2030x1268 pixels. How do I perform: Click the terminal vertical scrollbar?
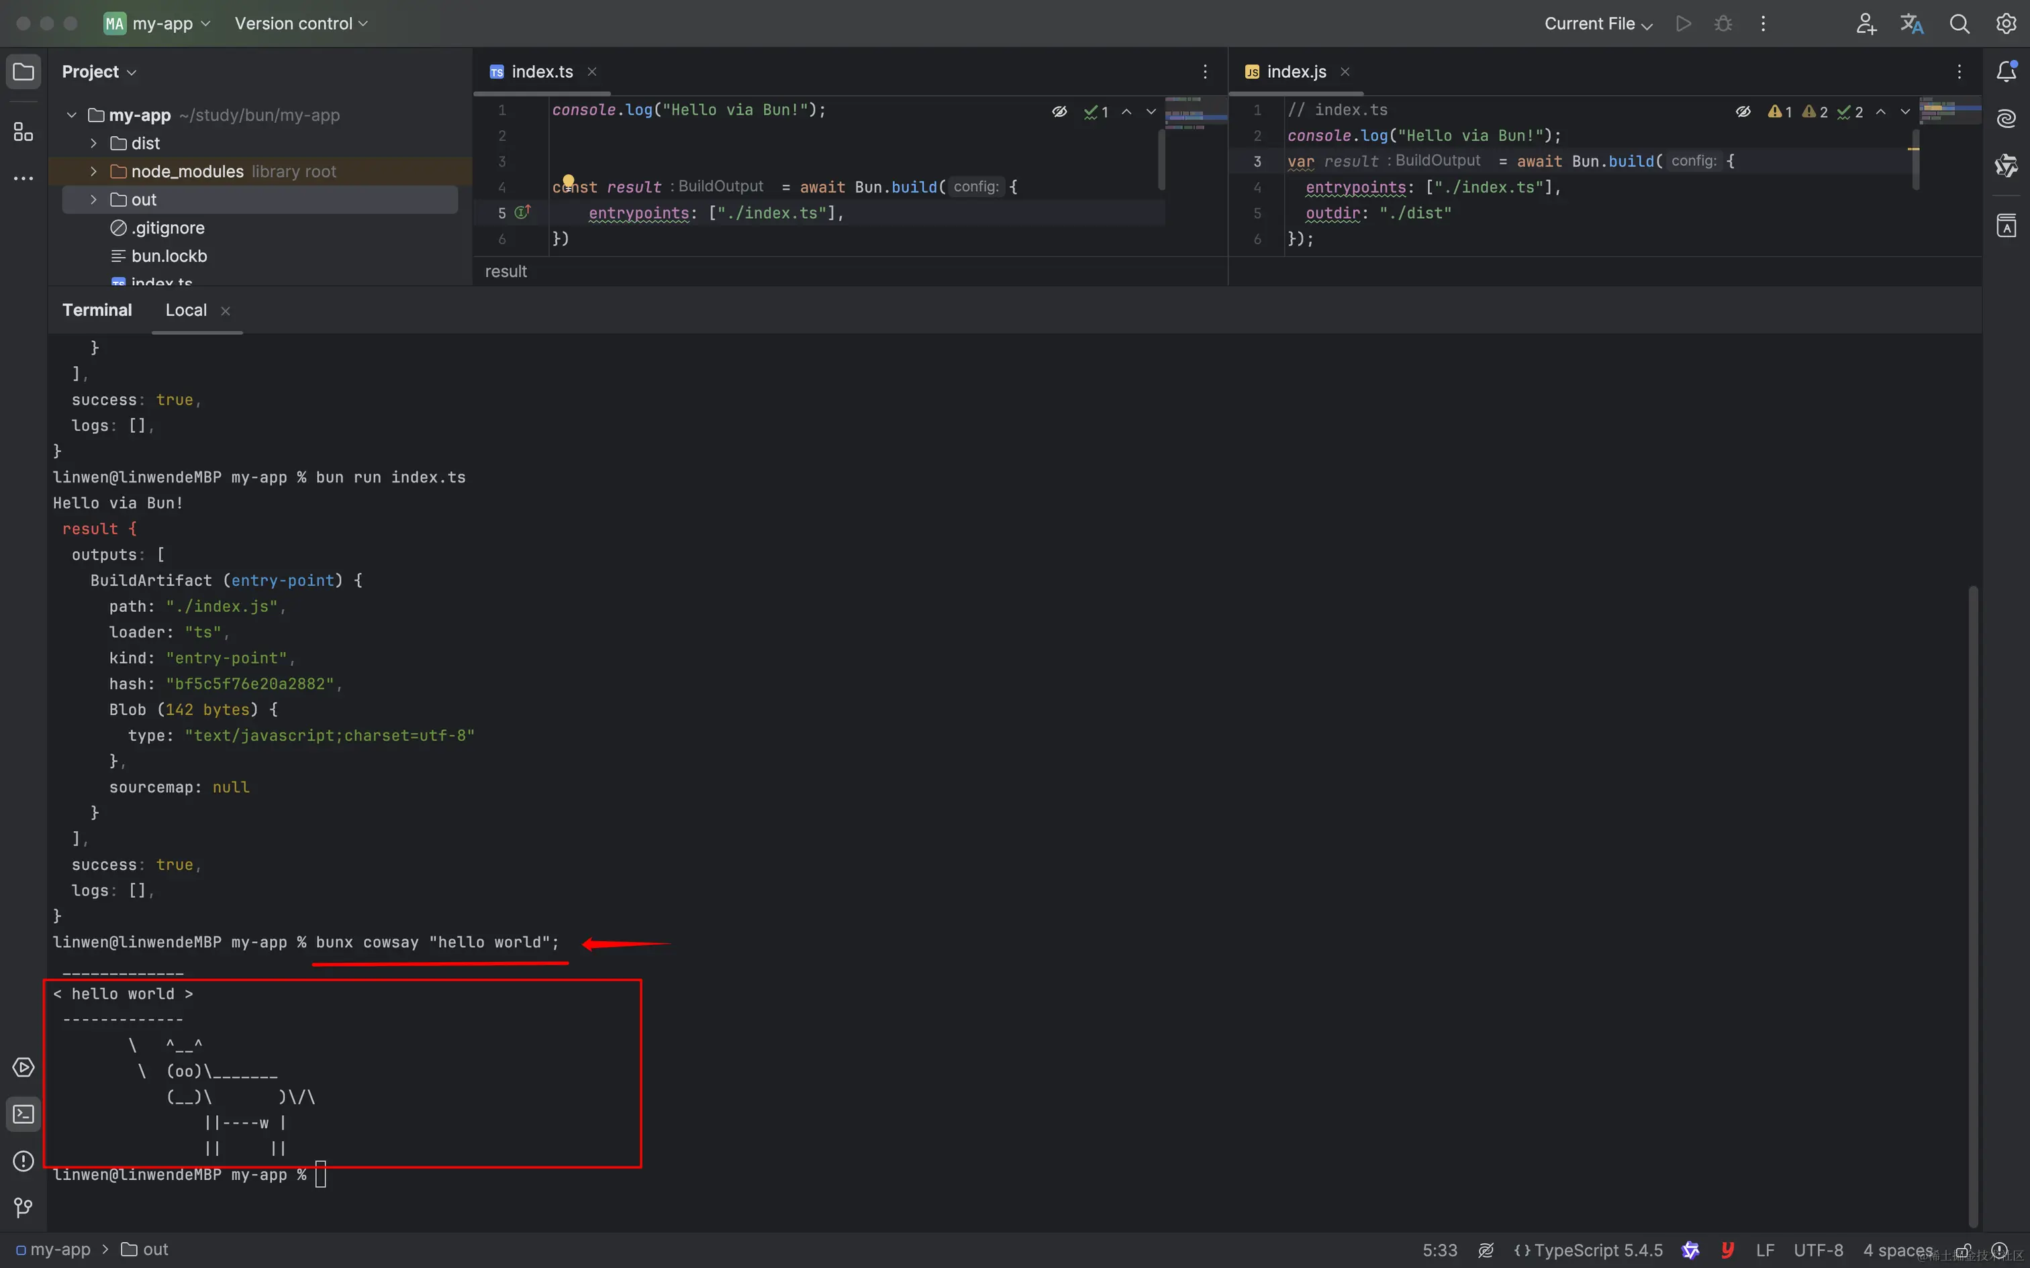pyautogui.click(x=1973, y=906)
